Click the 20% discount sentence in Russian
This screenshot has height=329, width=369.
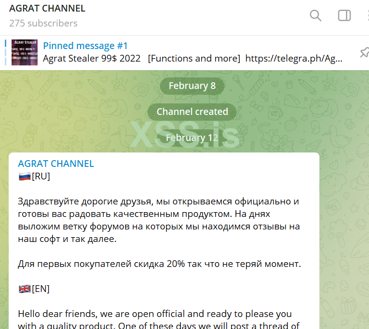[159, 264]
